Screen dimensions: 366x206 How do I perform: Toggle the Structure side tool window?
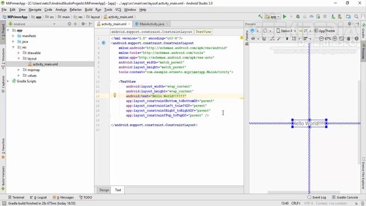tap(3, 58)
